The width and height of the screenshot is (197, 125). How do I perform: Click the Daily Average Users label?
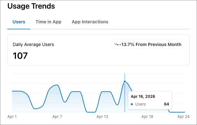click(33, 44)
